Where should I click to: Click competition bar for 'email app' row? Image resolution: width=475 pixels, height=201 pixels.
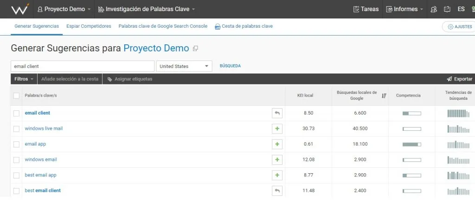[x=411, y=144]
